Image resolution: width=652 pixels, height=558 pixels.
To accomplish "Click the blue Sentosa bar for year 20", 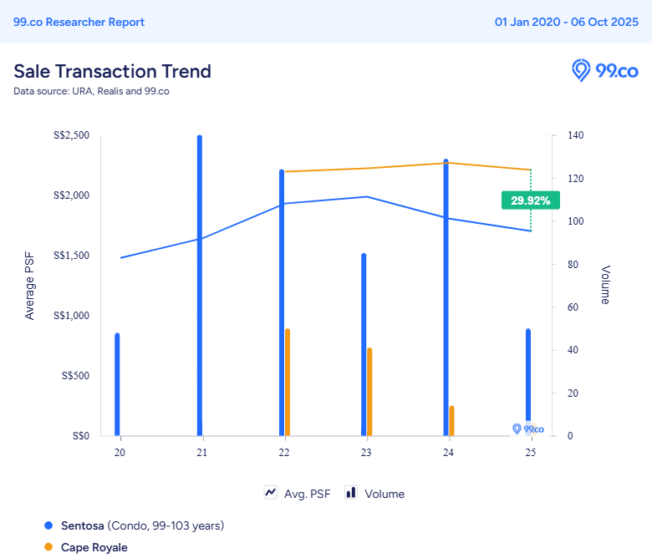I will (x=117, y=384).
